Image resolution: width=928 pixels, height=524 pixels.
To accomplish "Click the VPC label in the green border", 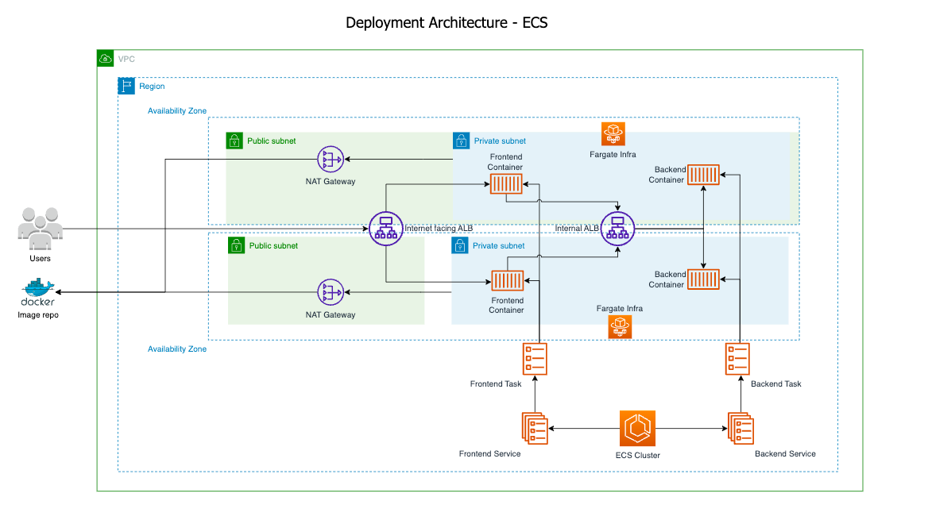I will click(126, 58).
